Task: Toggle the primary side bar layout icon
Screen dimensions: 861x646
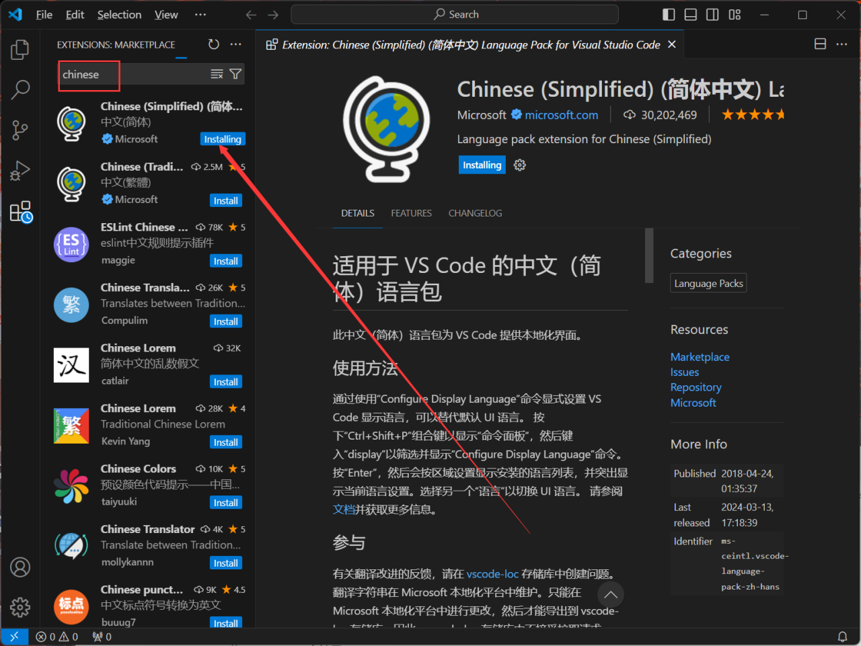Action: click(669, 15)
